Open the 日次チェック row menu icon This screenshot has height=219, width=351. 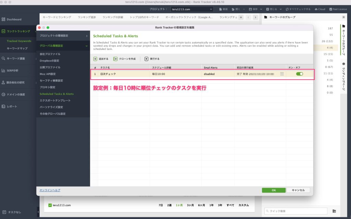(x=282, y=74)
